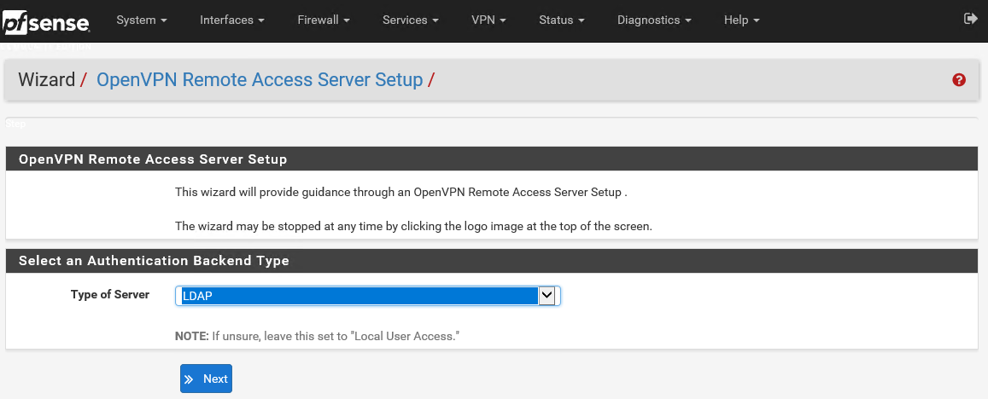Open the Type of Server LDAP dropdown
The width and height of the screenshot is (988, 399).
coord(367,296)
